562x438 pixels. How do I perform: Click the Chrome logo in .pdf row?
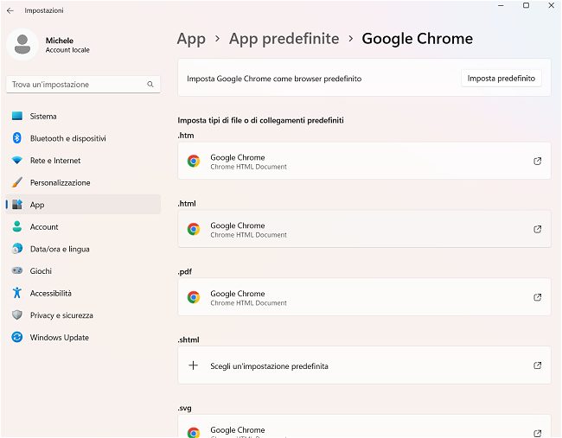[x=194, y=297]
